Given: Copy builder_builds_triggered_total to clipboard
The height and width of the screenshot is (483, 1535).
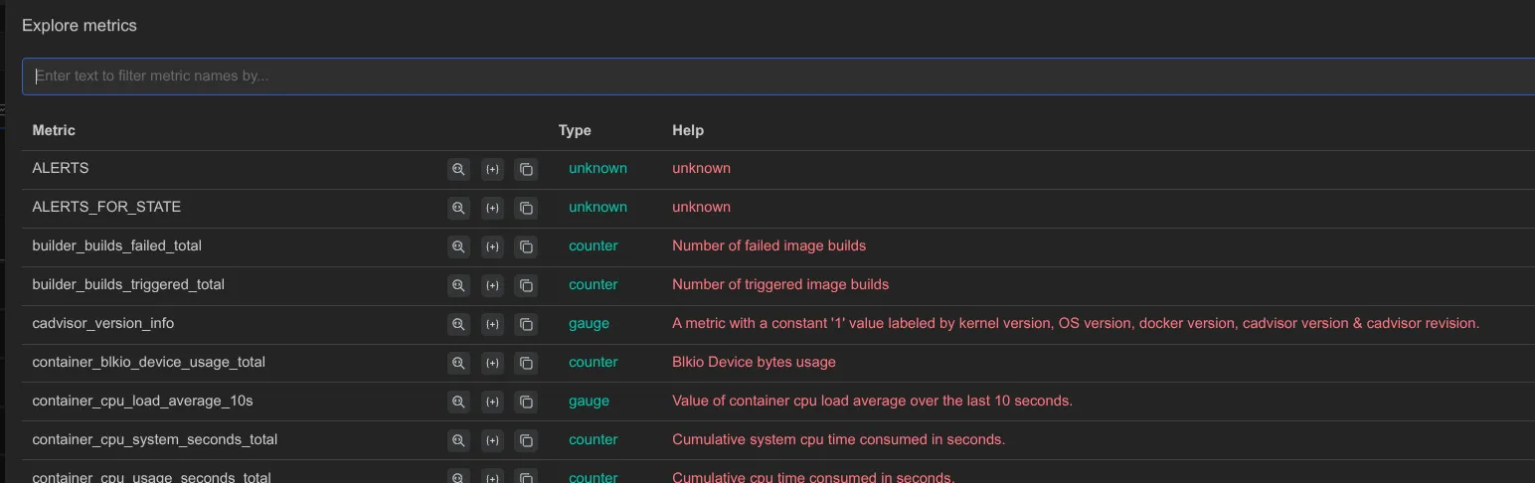Looking at the screenshot, I should pos(526,285).
